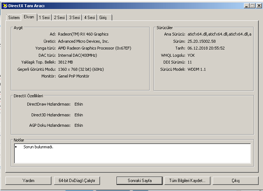Click the DirectX title bar icon
The height and width of the screenshot is (191, 263).
[x=5, y=6]
